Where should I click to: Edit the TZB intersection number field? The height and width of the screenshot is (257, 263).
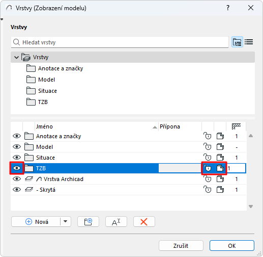pyautogui.click(x=237, y=168)
